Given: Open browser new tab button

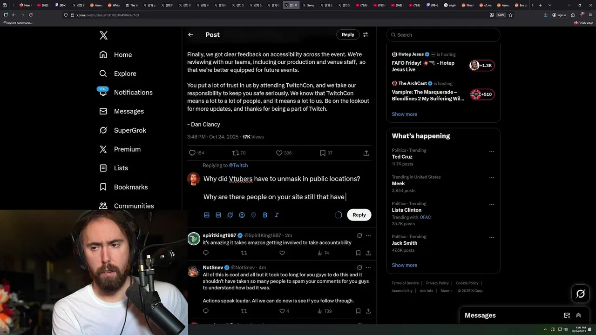Looking at the screenshot, I should click(540, 5).
